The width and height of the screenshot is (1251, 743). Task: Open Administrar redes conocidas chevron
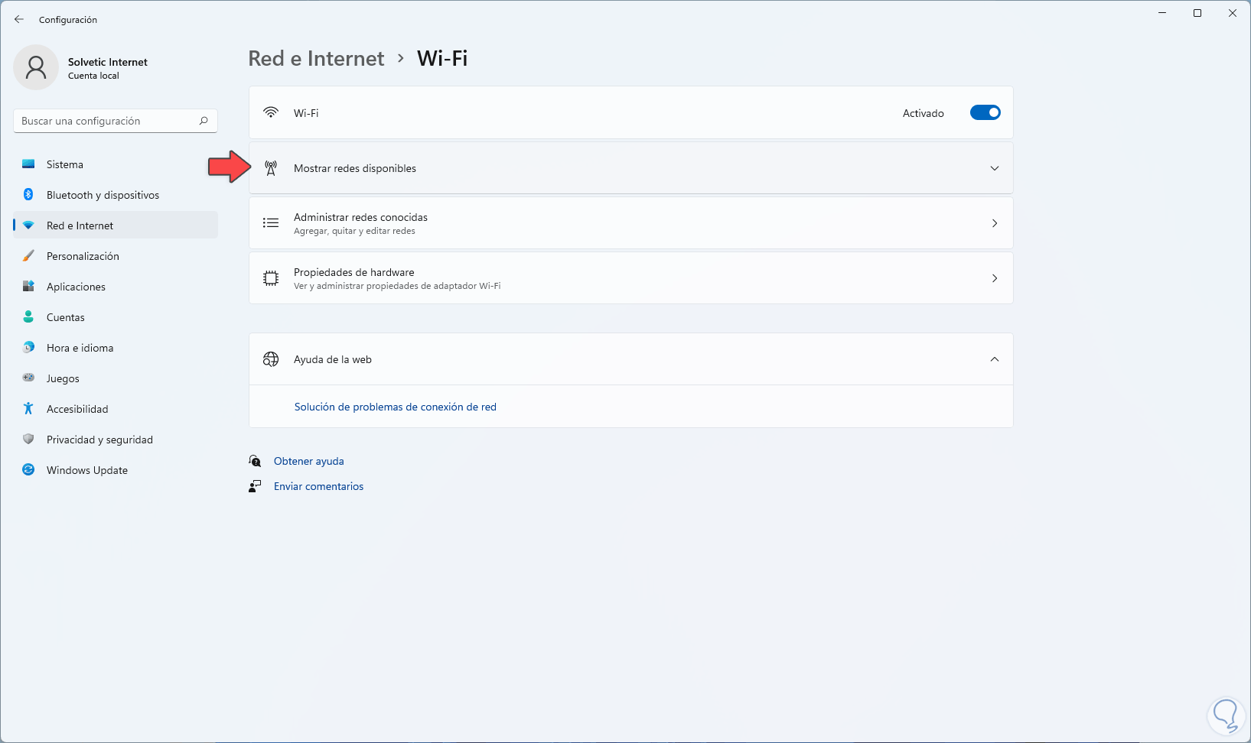pyautogui.click(x=994, y=223)
